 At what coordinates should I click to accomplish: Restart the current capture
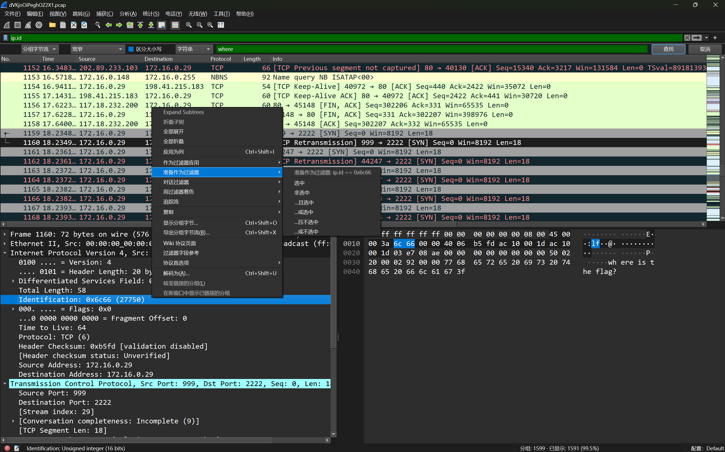pos(28,25)
